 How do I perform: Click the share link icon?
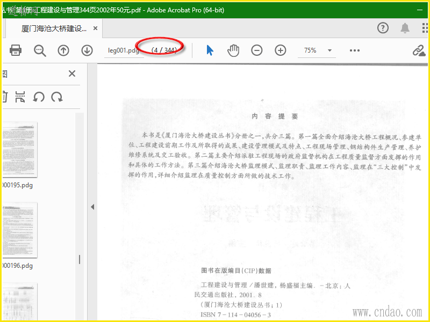[x=419, y=50]
